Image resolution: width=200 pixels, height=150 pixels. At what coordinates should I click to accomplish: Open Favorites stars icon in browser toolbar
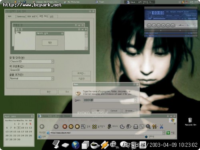(94, 126)
